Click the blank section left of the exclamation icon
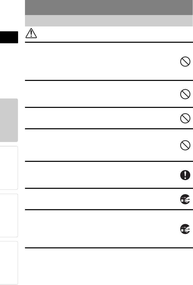The height and width of the screenshot is (285, 193). point(99,175)
